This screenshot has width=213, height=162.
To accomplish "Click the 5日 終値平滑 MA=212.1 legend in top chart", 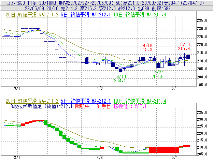I will coord(86,15).
